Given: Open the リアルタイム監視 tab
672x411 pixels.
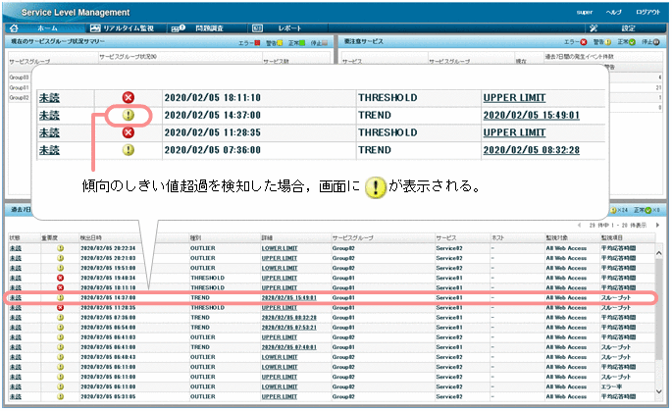Looking at the screenshot, I should click(x=126, y=28).
